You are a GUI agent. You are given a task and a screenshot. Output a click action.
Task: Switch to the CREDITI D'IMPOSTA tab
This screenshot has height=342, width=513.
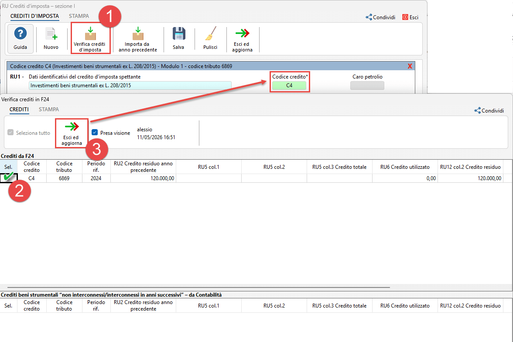pyautogui.click(x=35, y=16)
